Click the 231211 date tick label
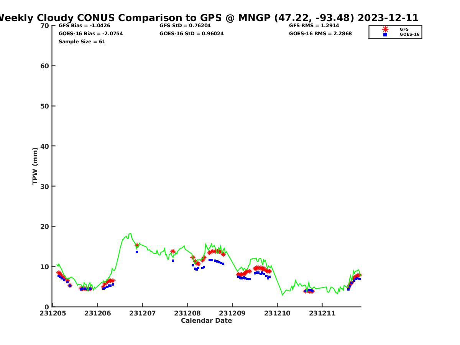The height and width of the screenshot is (345, 460). tap(322, 313)
